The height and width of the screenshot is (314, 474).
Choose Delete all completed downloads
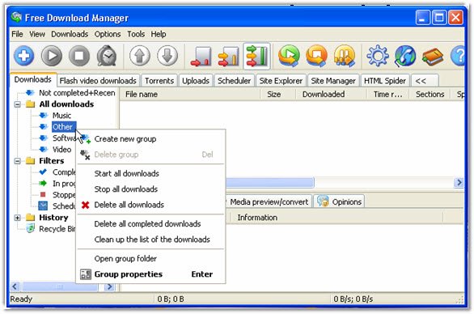(x=150, y=224)
